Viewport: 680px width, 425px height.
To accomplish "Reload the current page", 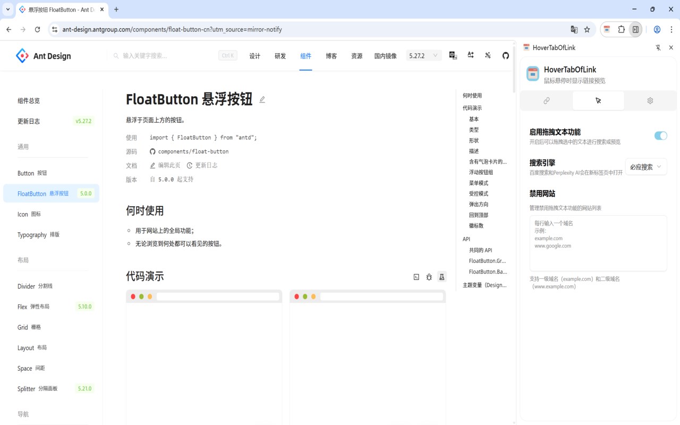I will pyautogui.click(x=37, y=30).
